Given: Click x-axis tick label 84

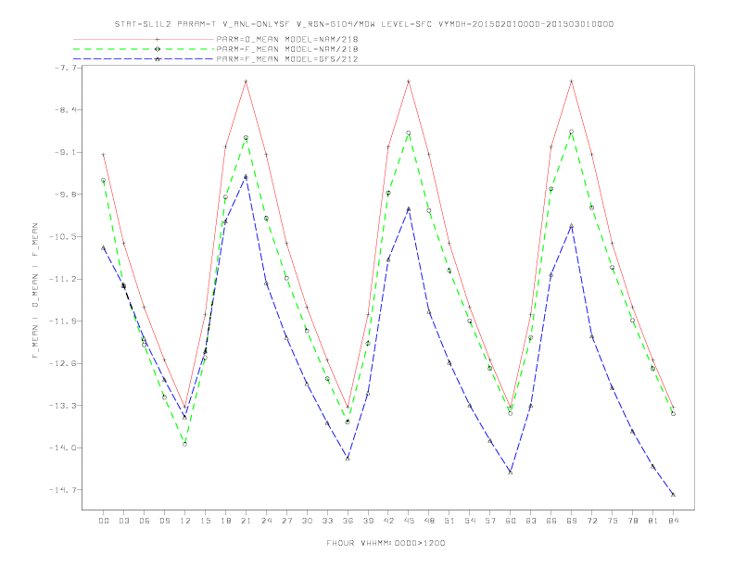Looking at the screenshot, I should (x=674, y=521).
